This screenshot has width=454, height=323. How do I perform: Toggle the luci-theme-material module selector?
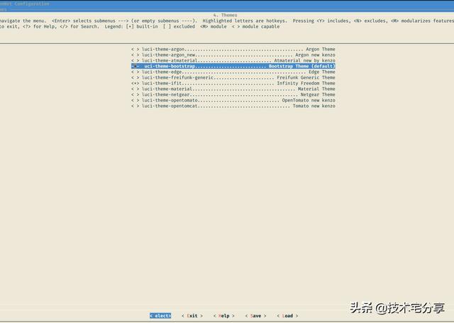point(135,89)
